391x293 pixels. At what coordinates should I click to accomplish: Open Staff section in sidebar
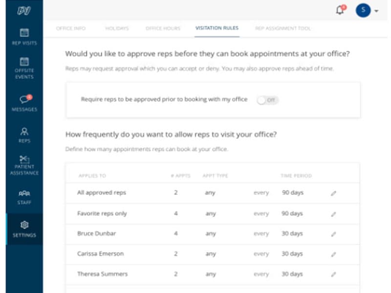coord(24,193)
